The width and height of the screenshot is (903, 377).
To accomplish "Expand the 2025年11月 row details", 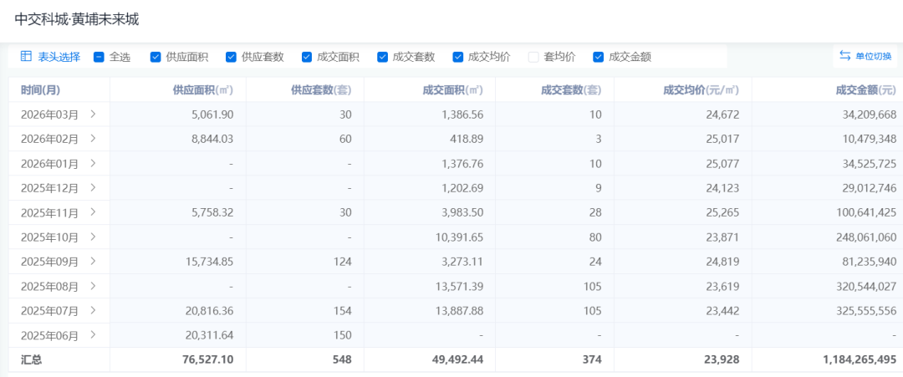I will [93, 212].
